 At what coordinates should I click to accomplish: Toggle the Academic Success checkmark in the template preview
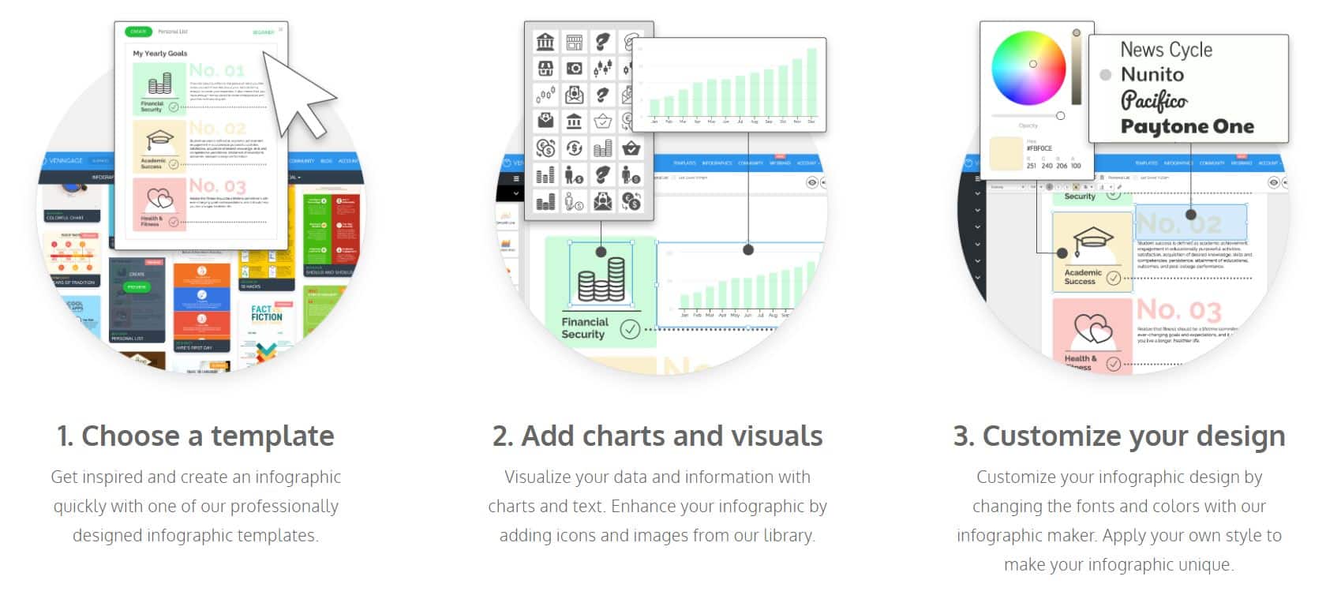[174, 165]
